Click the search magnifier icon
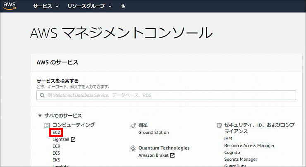This screenshot has height=167, width=306. coord(42,95)
